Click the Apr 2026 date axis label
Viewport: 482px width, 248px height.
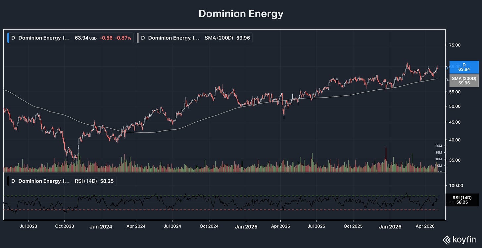pyautogui.click(x=425, y=227)
